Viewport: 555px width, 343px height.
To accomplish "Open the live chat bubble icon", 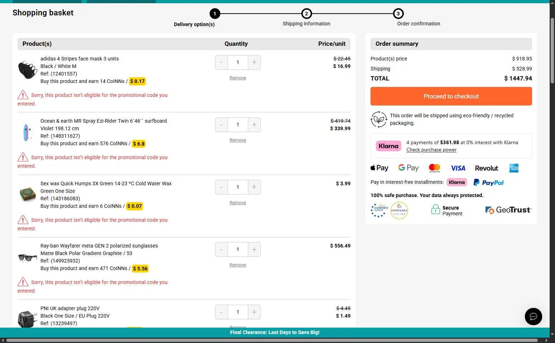I will (533, 317).
